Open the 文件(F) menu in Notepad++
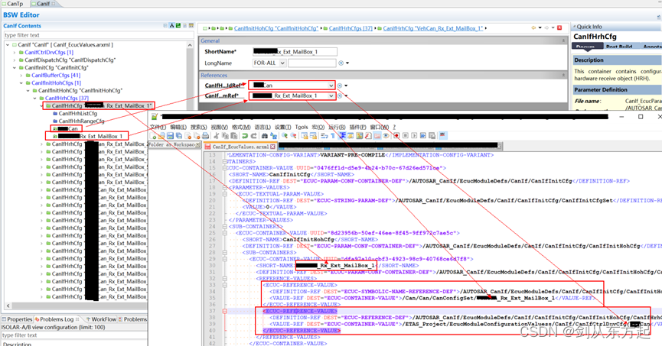This screenshot has height=346, width=662. (x=158, y=127)
